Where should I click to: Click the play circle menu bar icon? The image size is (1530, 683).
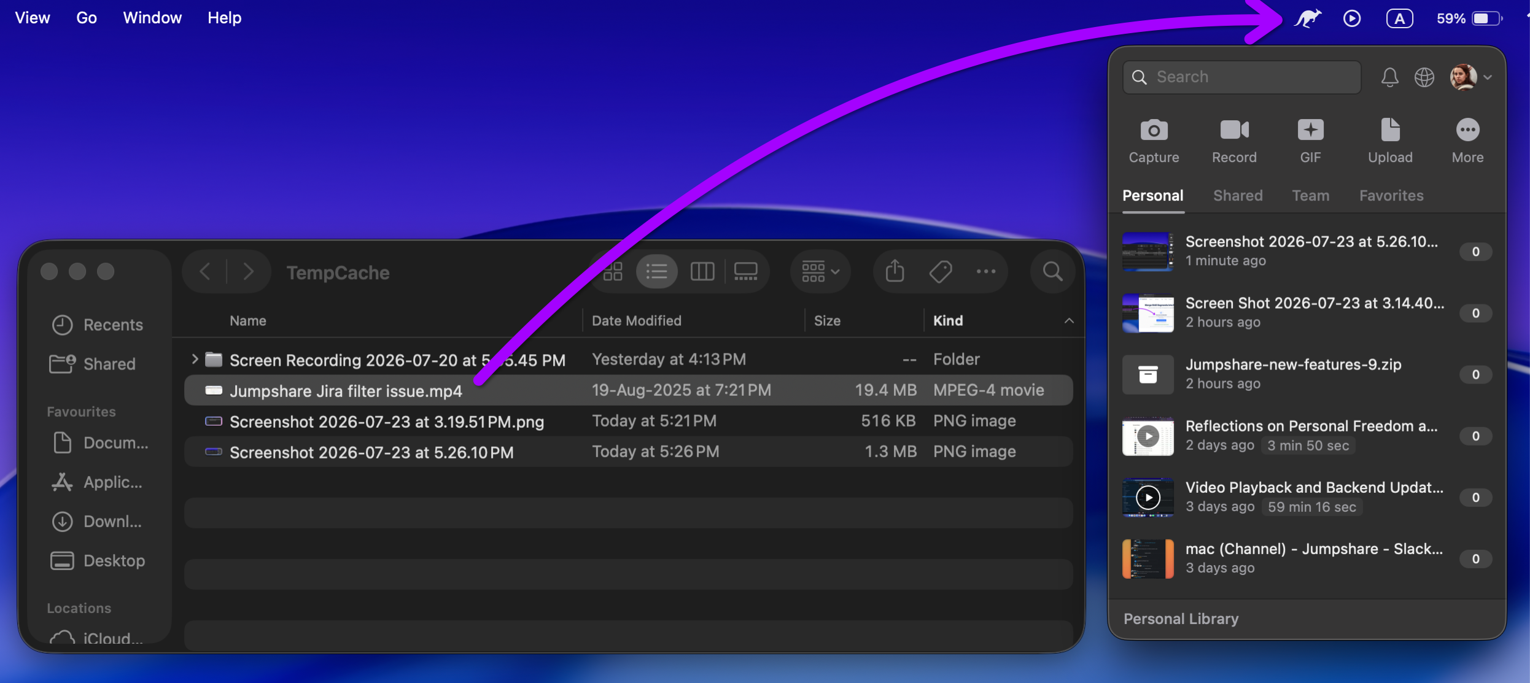[x=1352, y=18]
